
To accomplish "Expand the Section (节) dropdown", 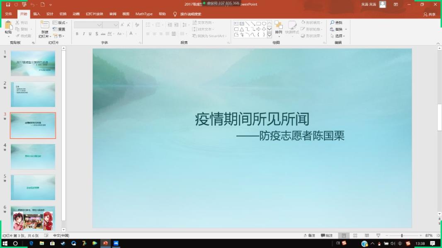I will coord(59,36).
